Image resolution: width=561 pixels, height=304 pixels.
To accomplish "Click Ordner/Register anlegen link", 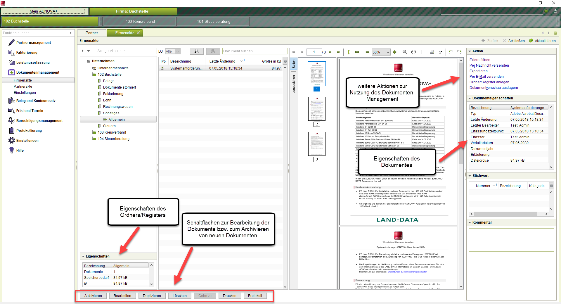I will click(x=489, y=82).
